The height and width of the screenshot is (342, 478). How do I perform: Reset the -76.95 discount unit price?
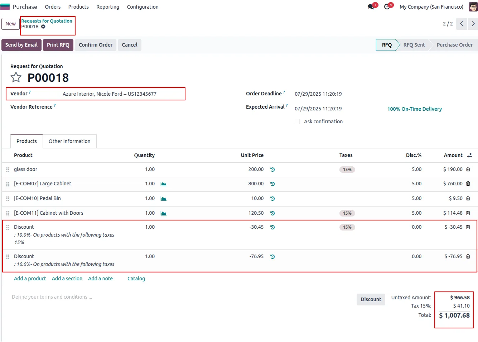(x=272, y=257)
